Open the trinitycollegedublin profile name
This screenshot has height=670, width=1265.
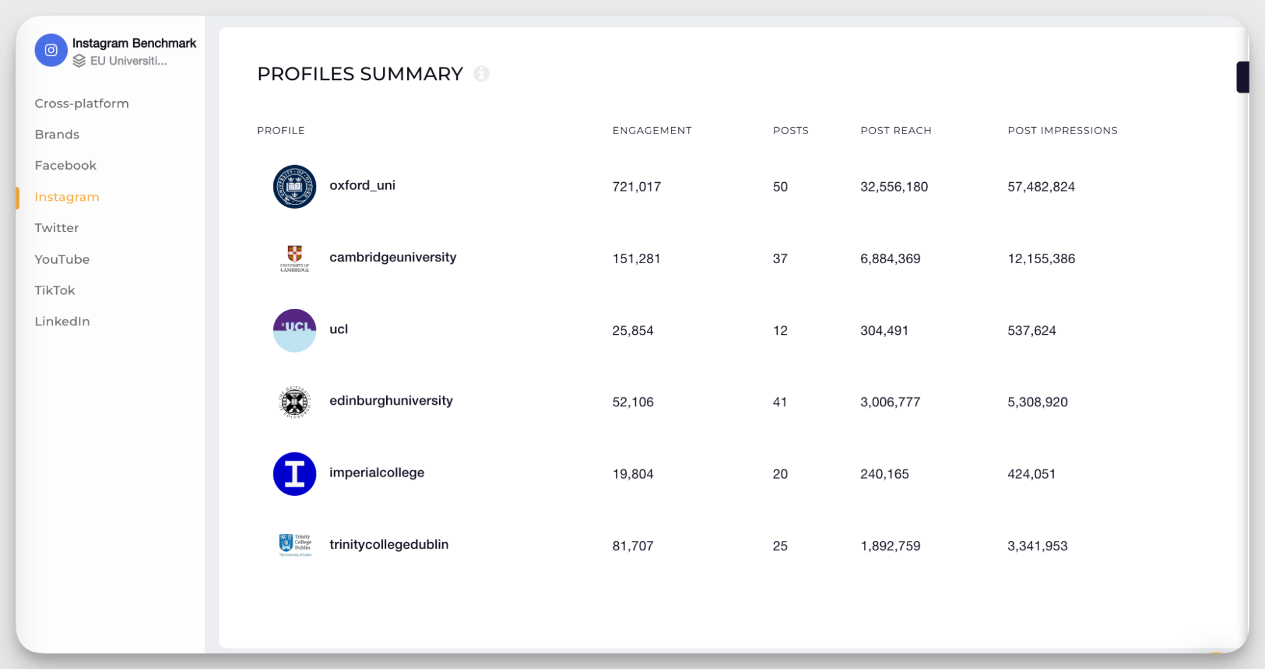tap(389, 544)
